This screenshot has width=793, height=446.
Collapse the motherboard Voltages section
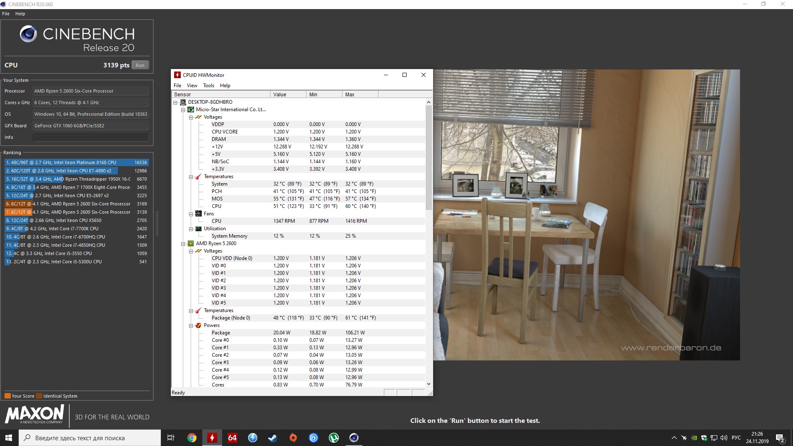click(x=191, y=117)
